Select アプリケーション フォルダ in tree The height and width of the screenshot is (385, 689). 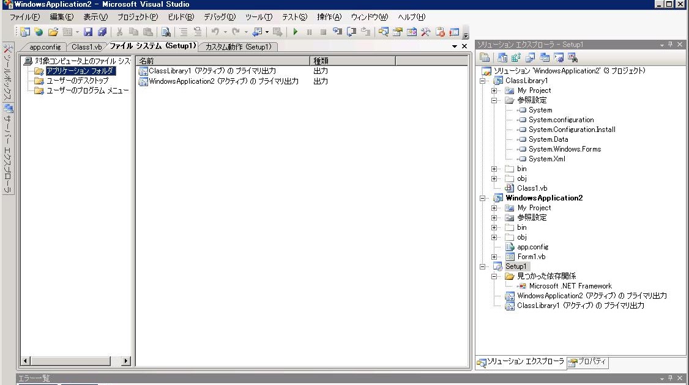81,71
